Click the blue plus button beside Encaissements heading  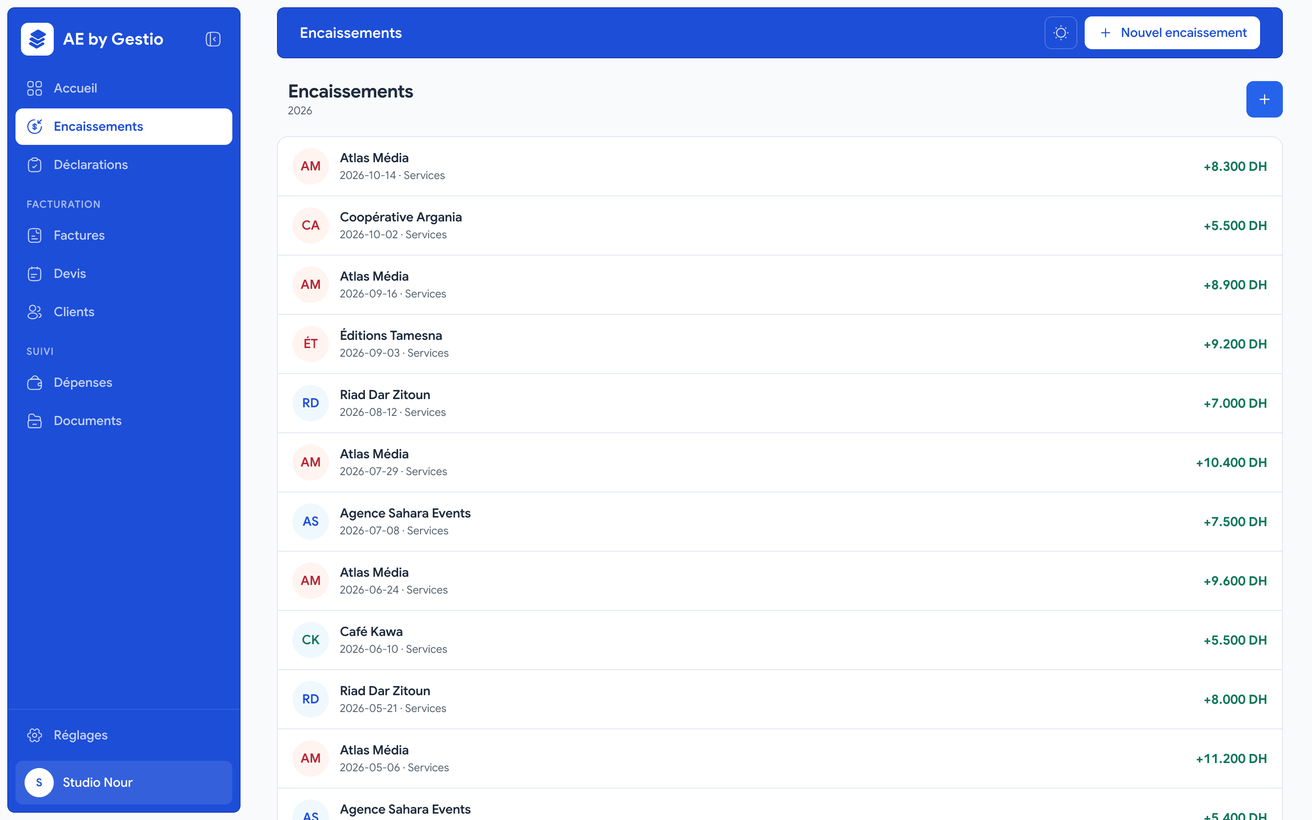point(1264,99)
